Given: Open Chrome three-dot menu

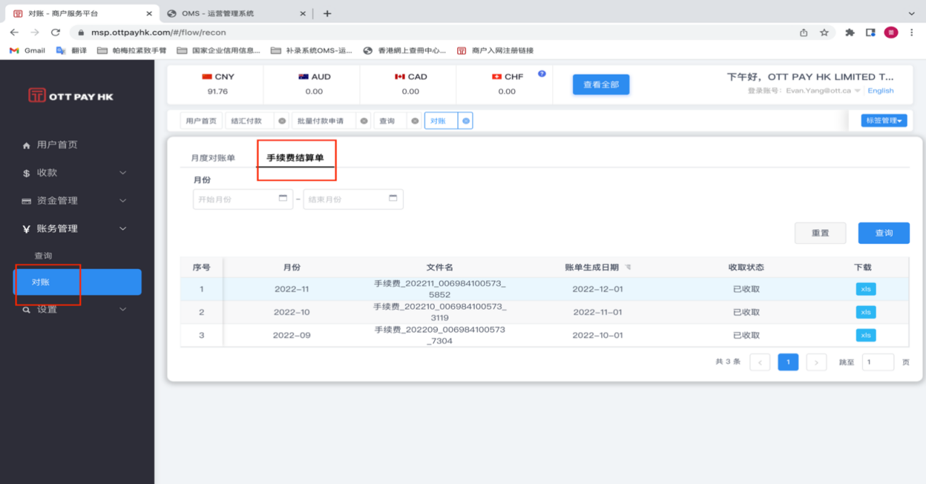Looking at the screenshot, I should coord(913,33).
